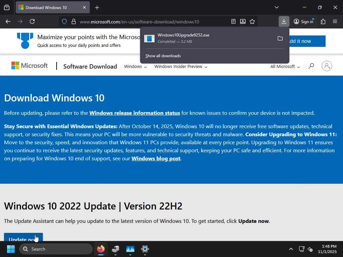The image size is (343, 257).
Task: Open the computers/server taskbar app
Action: click(115, 249)
